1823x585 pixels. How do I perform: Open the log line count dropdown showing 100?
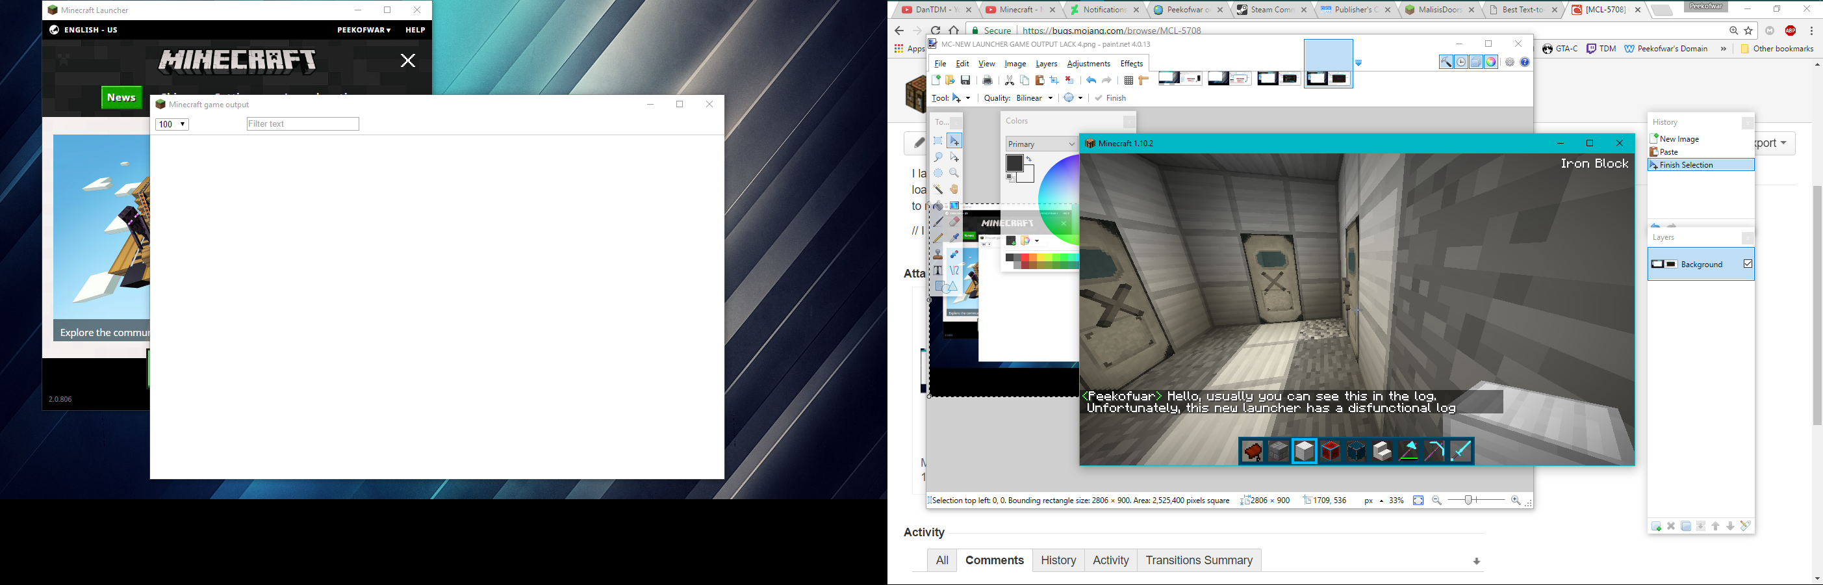[172, 125]
